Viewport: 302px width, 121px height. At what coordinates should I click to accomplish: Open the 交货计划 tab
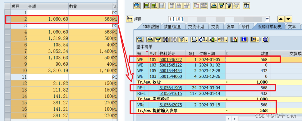[x=196, y=27]
